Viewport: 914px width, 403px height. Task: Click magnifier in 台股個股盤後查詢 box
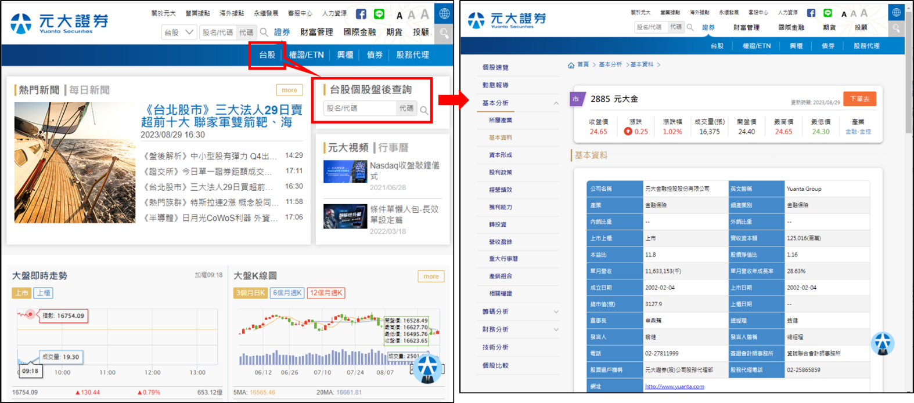coord(424,110)
